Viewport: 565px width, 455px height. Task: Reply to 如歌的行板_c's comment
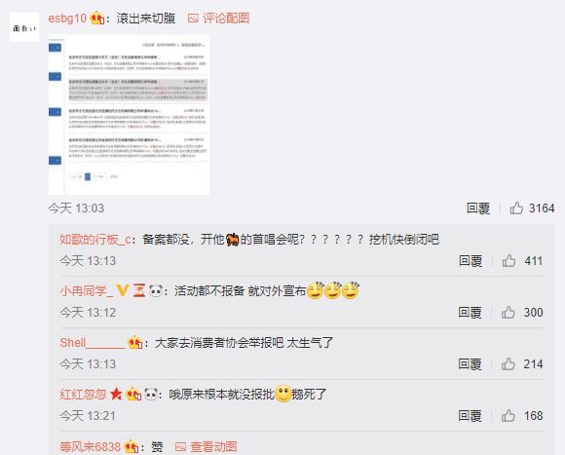(x=471, y=260)
